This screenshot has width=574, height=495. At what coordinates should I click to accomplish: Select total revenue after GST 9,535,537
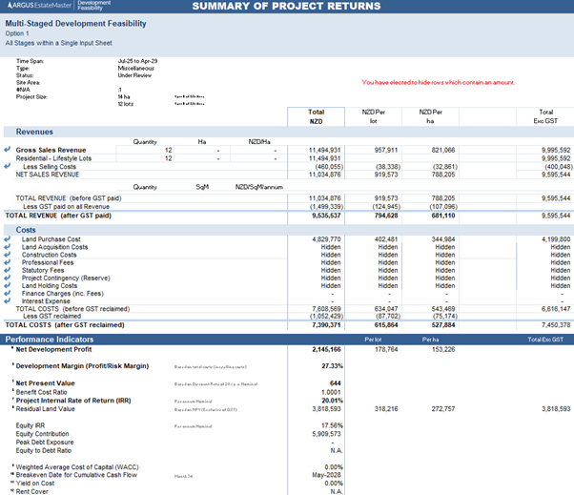click(326, 216)
